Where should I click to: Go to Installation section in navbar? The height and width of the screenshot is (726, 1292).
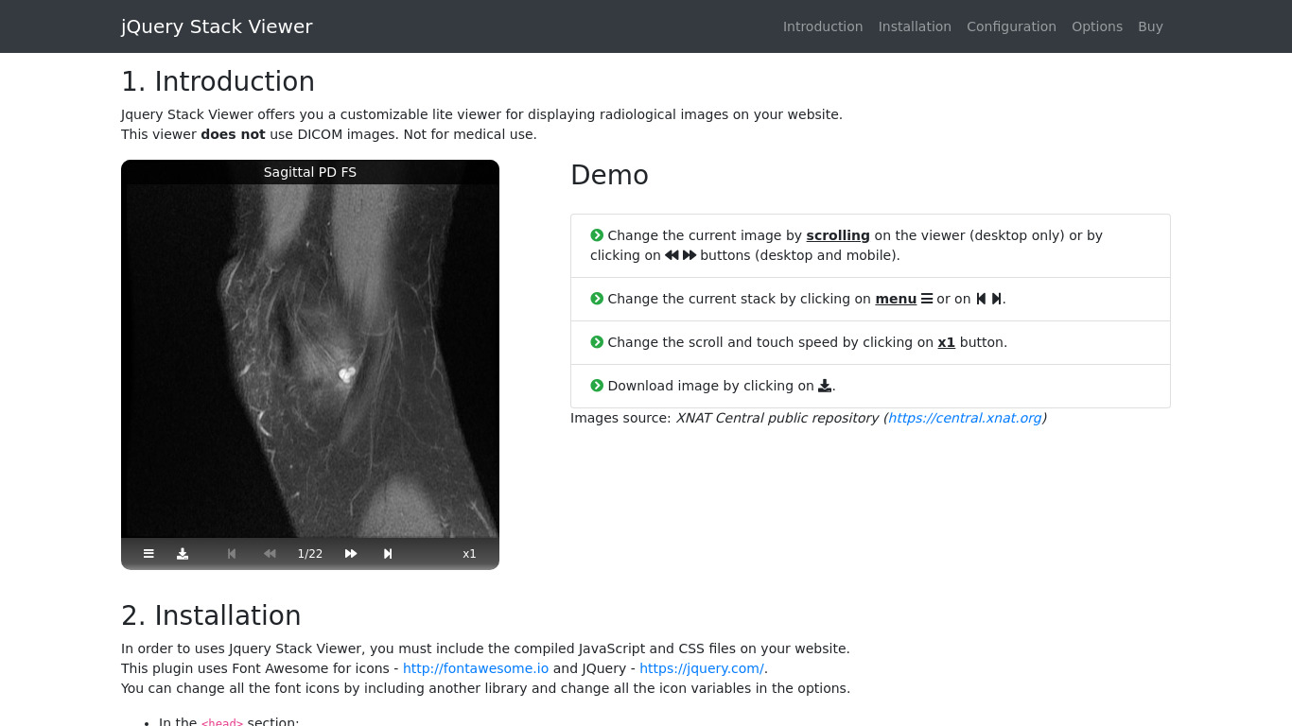pos(915,26)
